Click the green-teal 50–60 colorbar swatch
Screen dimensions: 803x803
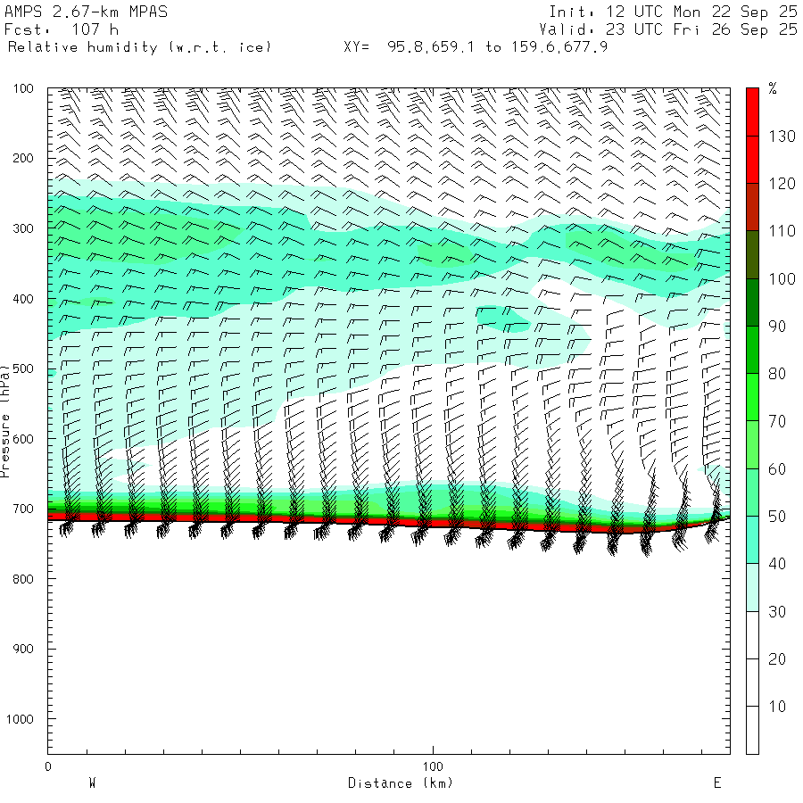coord(752,493)
